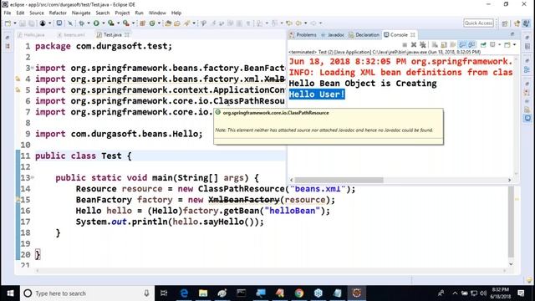Close the Console view tab

tap(412, 35)
